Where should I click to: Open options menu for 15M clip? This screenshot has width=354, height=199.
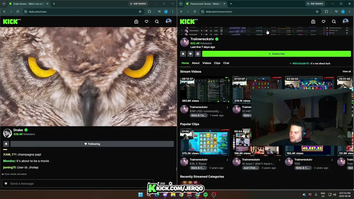(x=332, y=160)
